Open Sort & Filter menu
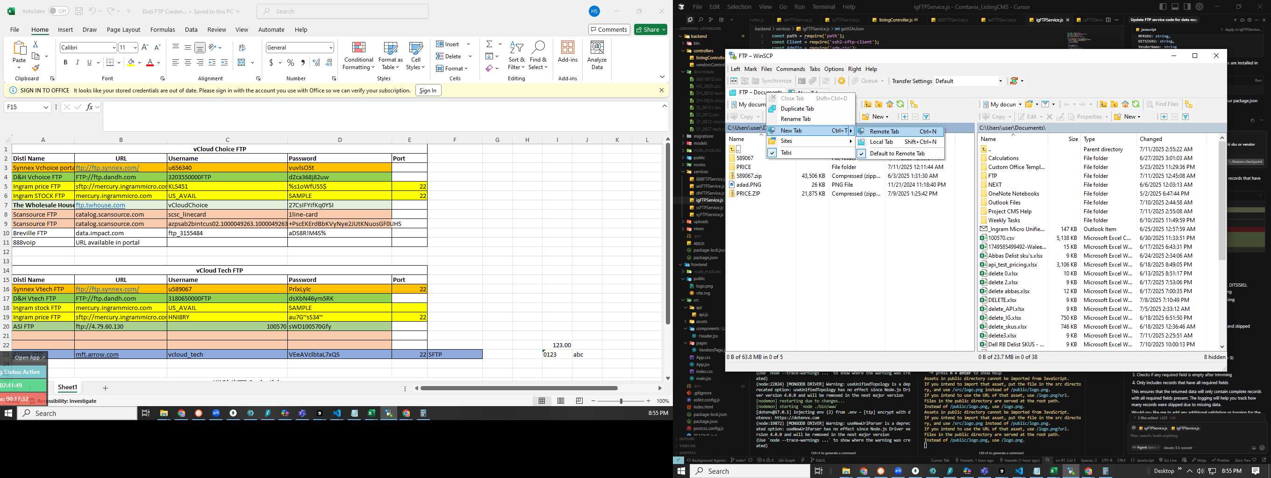The image size is (1271, 478). tap(517, 55)
